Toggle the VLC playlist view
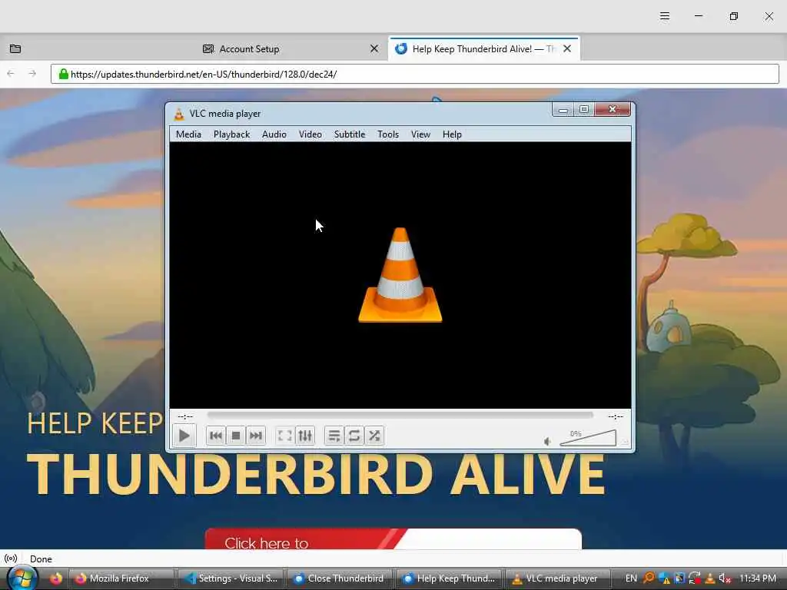Screen dimensions: 787x590 pos(334,436)
